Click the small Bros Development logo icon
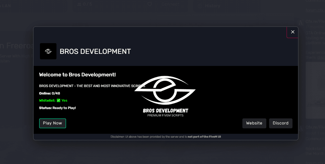Image resolution: width=325 pixels, height=164 pixels. [x=48, y=51]
